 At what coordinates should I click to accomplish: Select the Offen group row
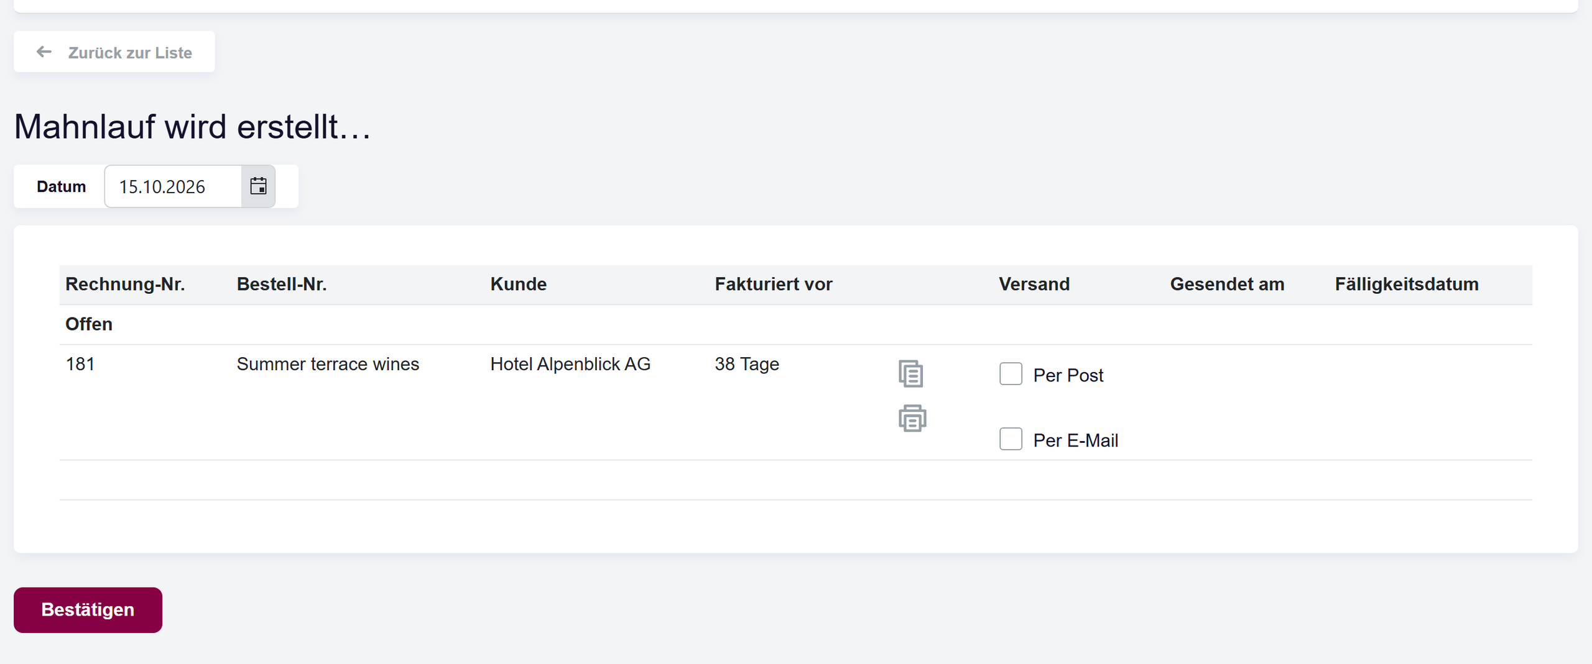[796, 324]
